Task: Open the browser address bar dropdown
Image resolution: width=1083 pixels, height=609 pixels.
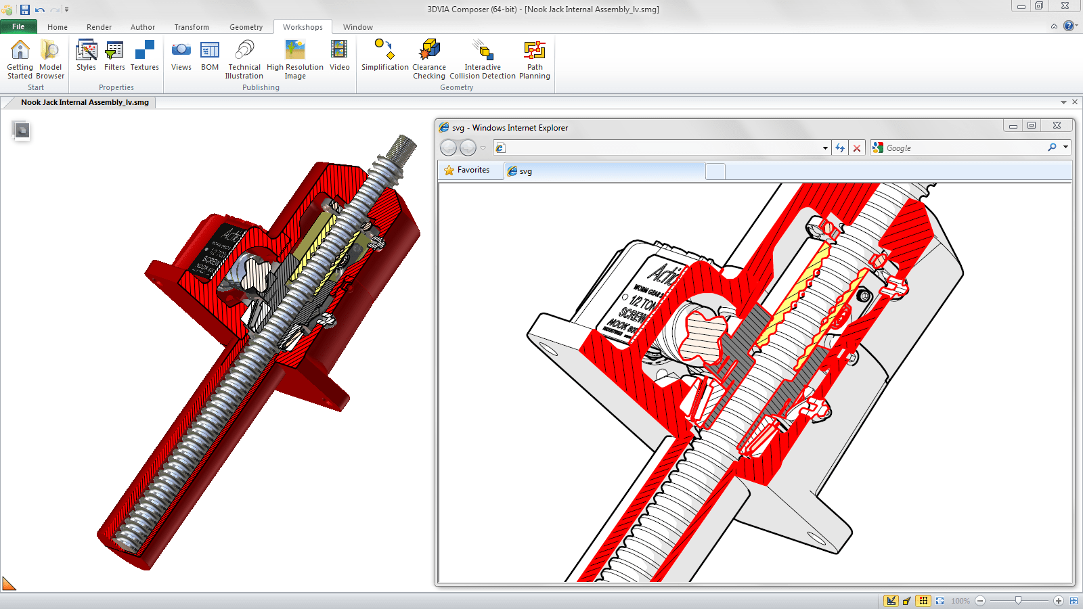Action: (x=824, y=148)
